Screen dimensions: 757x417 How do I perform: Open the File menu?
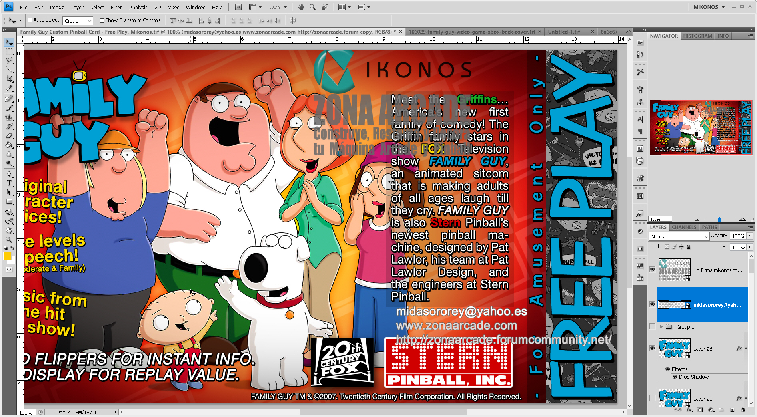(24, 7)
